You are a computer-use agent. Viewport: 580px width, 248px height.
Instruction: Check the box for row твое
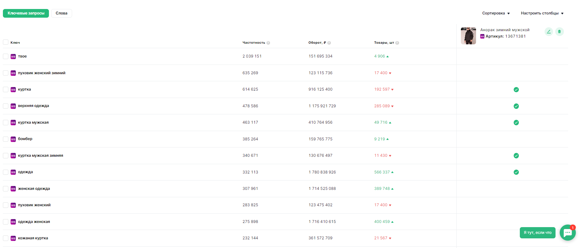point(5,56)
